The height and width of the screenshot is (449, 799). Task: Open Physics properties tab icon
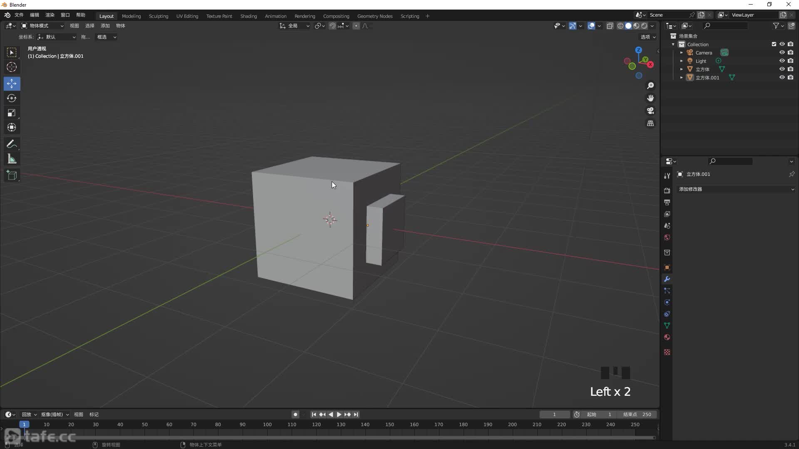tap(667, 302)
